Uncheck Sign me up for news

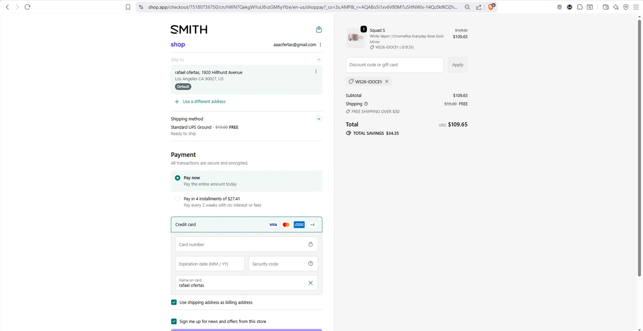(174, 321)
